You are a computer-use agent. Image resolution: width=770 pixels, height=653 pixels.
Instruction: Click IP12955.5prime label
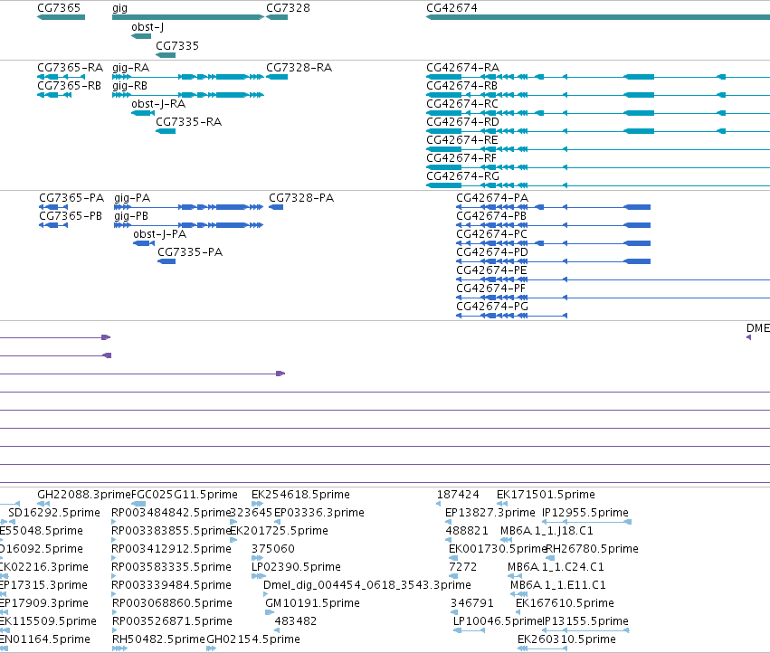tap(585, 513)
